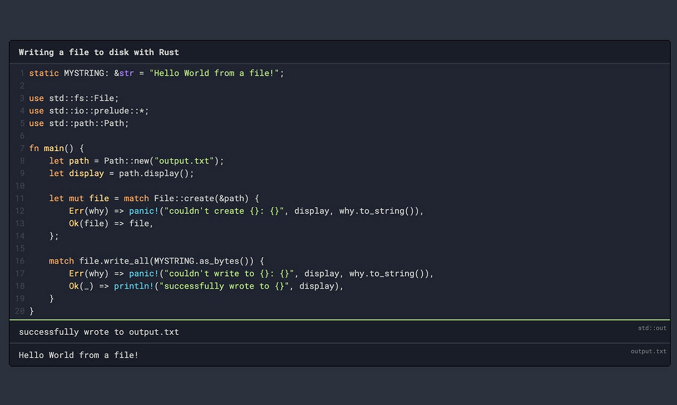Click the 'output.txt' label at bottom right
This screenshot has height=405, width=677.
pos(648,352)
